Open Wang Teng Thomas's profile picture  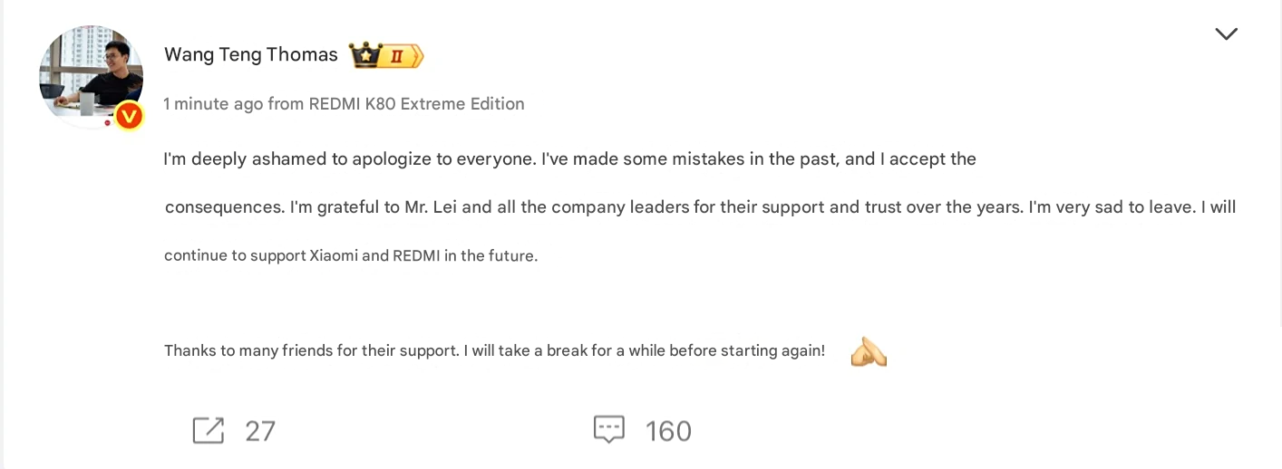click(91, 77)
